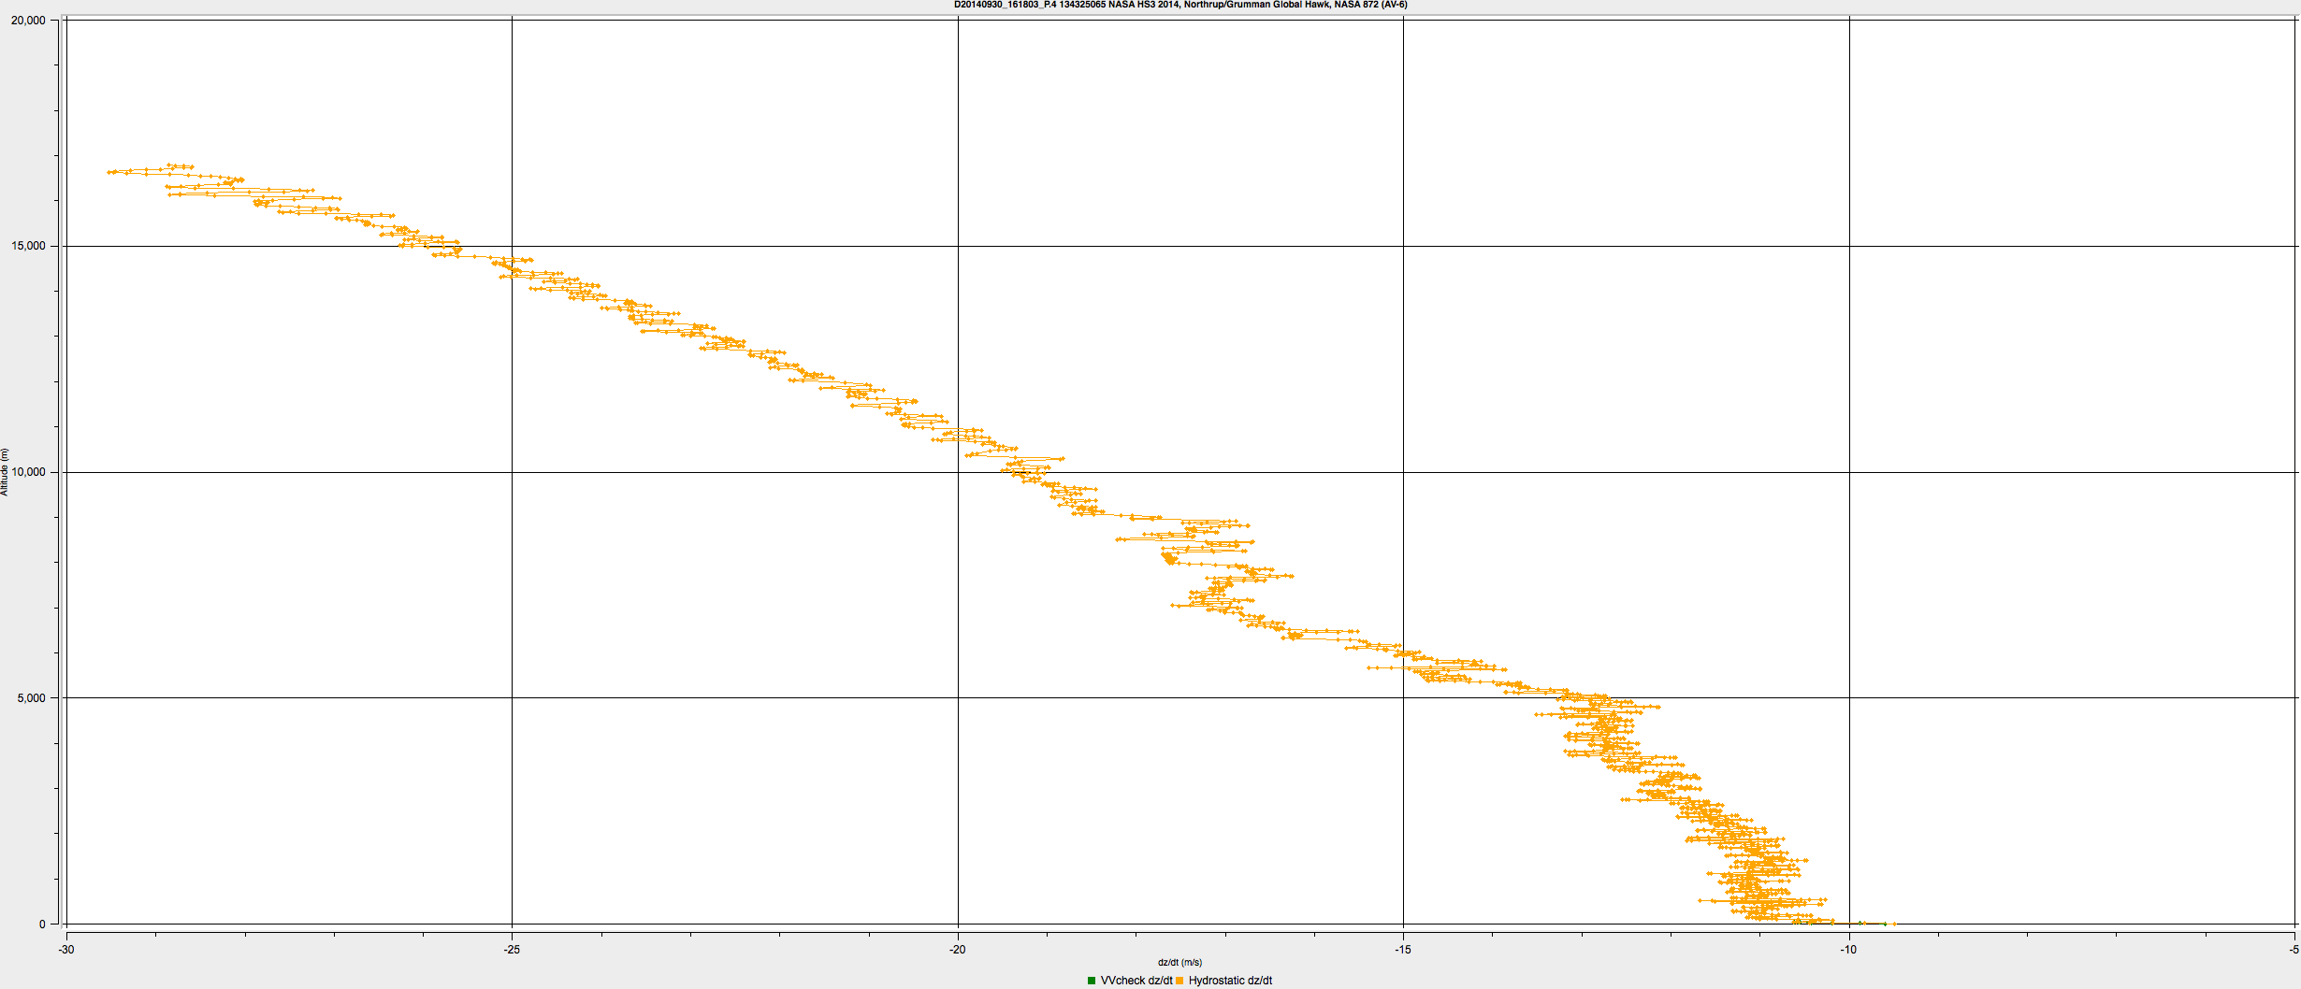2301x989 pixels.
Task: Click the 15,000 y-axis tick label
Action: pyautogui.click(x=28, y=246)
